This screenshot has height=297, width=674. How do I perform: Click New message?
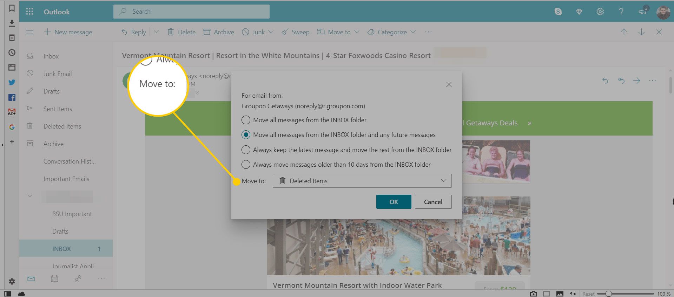click(68, 32)
